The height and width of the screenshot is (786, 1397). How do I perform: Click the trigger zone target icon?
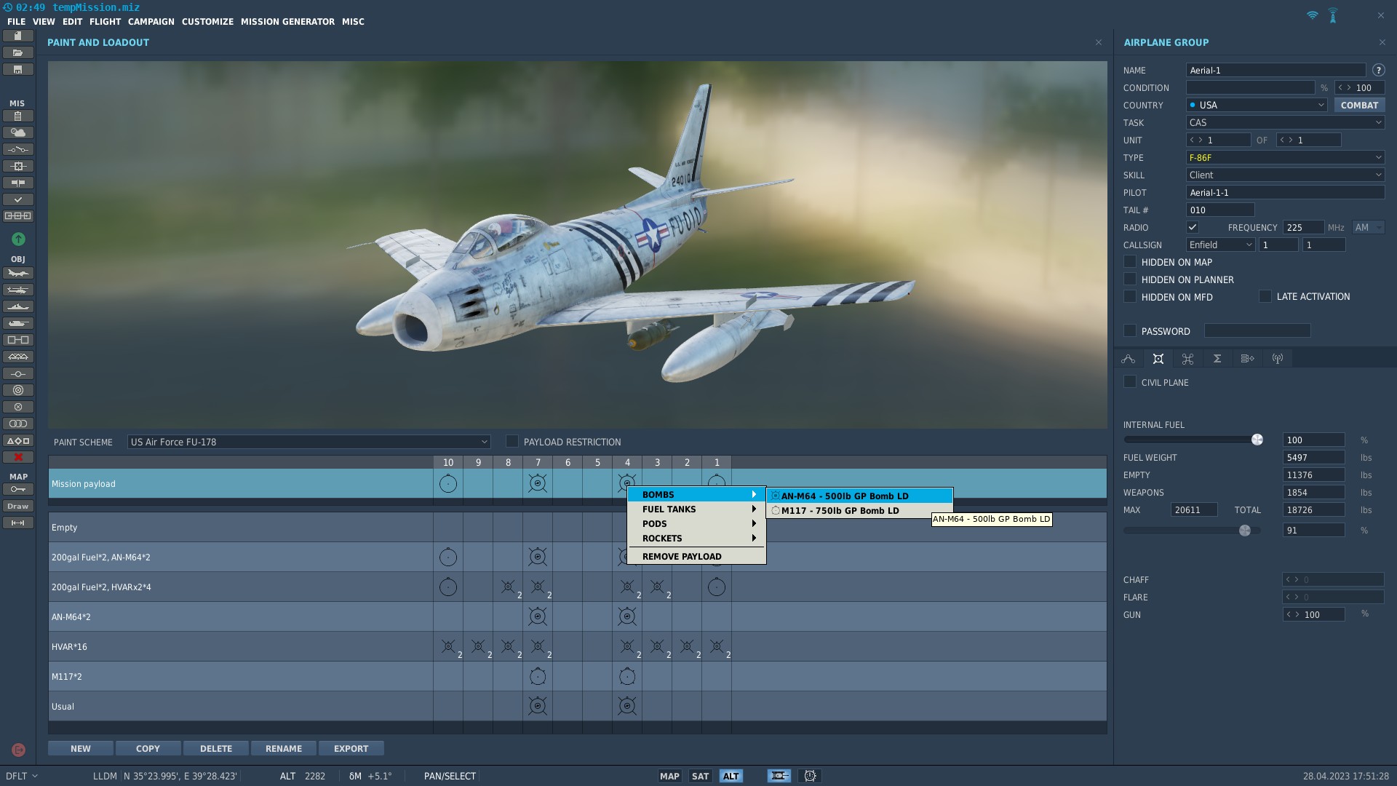tap(18, 390)
